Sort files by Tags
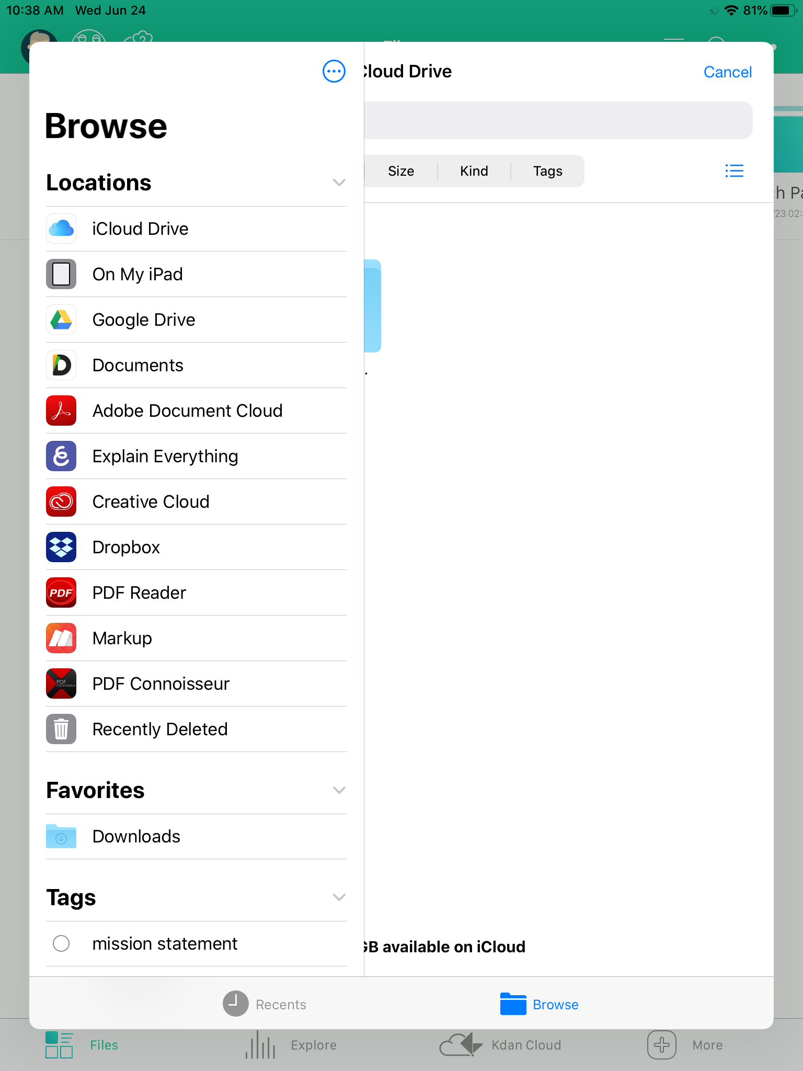The width and height of the screenshot is (803, 1071). pyautogui.click(x=548, y=171)
